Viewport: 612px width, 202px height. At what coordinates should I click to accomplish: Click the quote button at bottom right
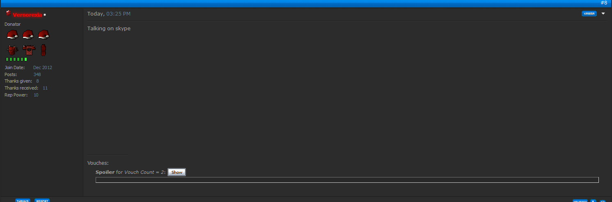pos(580,201)
